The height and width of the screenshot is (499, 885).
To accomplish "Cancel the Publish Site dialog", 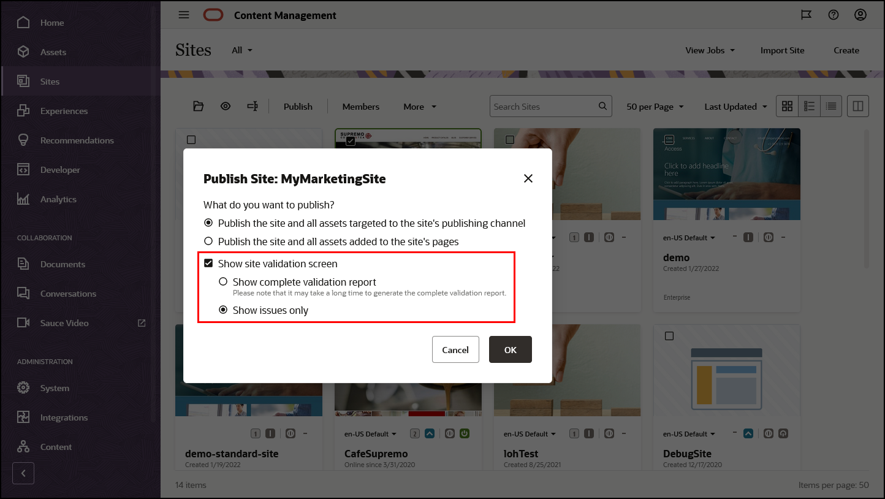I will coord(455,349).
